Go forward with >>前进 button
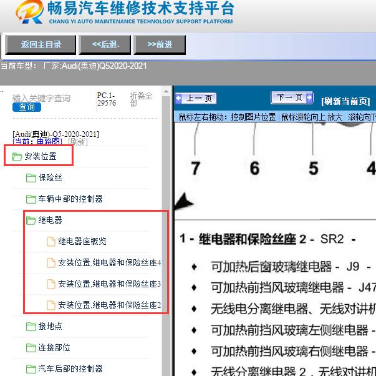Screen dimensions: 376x376 pos(160,45)
